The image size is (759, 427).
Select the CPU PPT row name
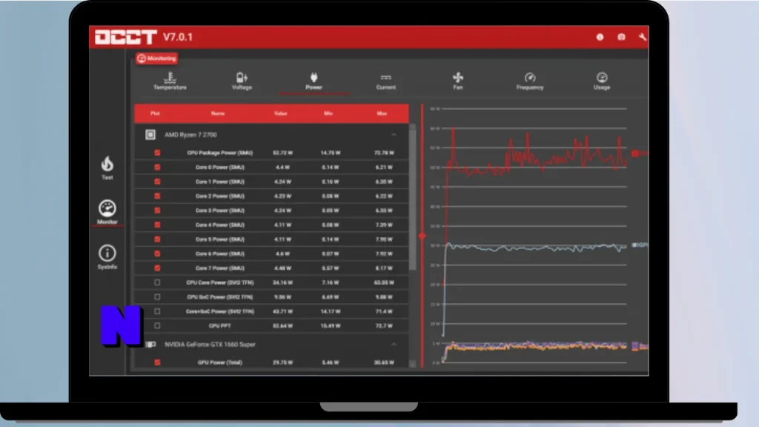tap(219, 326)
